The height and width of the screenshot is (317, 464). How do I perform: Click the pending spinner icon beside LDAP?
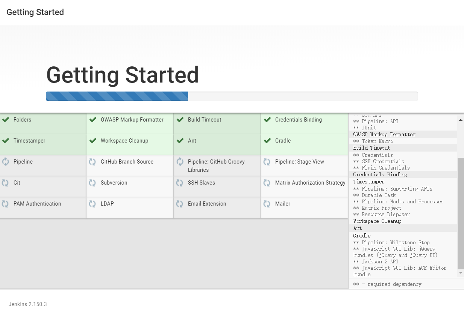(92, 204)
